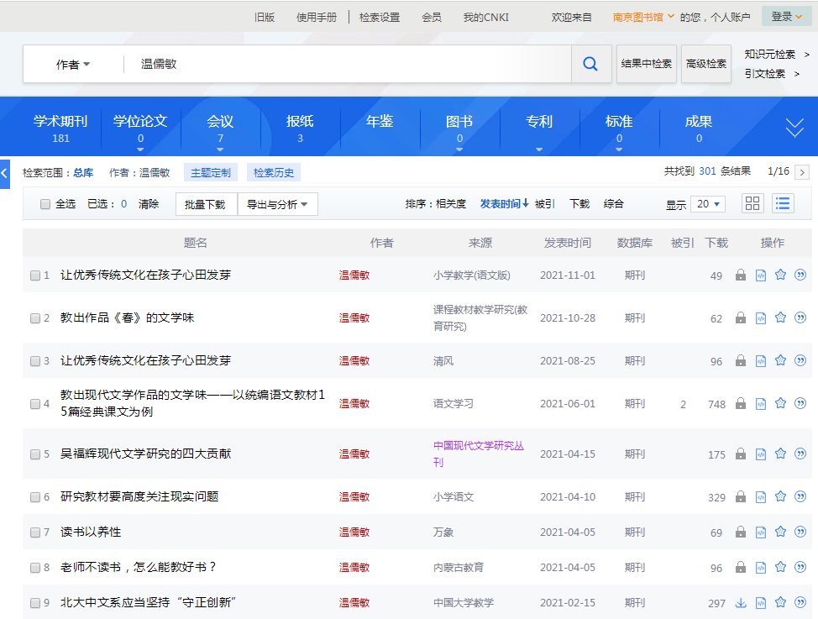The width and height of the screenshot is (818, 619).
Task: Click lock icon for row 1 小学教学 article
Action: click(740, 275)
